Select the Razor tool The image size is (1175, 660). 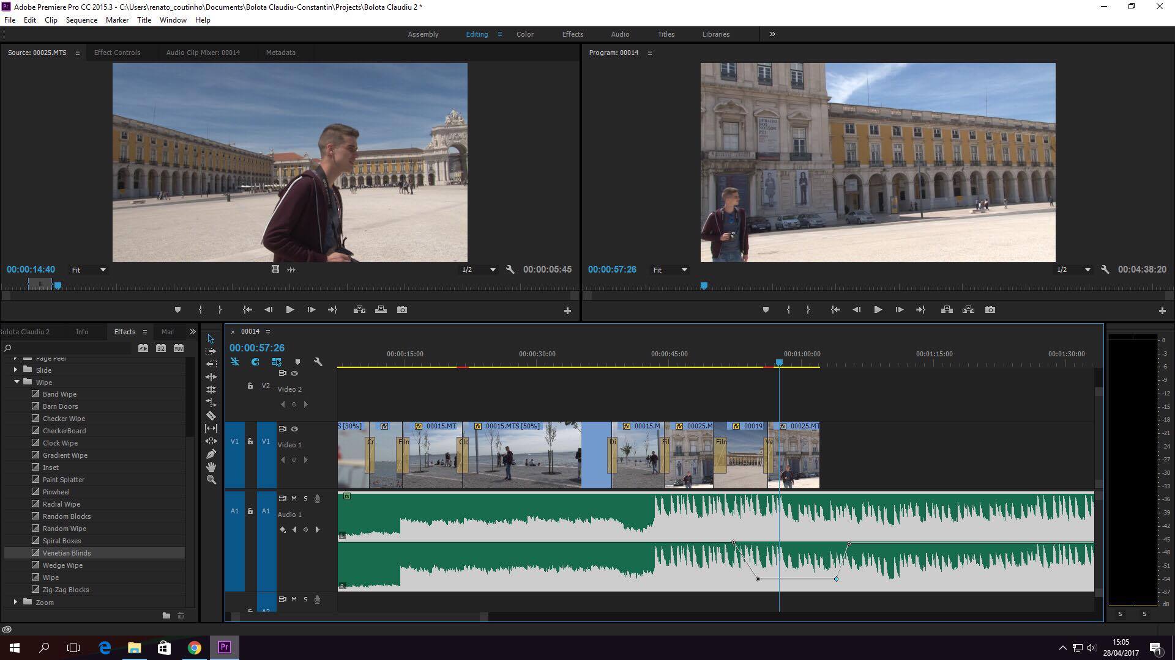click(211, 415)
